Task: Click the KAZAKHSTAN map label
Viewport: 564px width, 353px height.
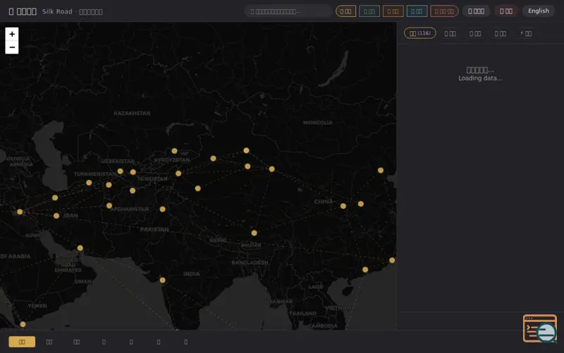Action: coord(132,113)
